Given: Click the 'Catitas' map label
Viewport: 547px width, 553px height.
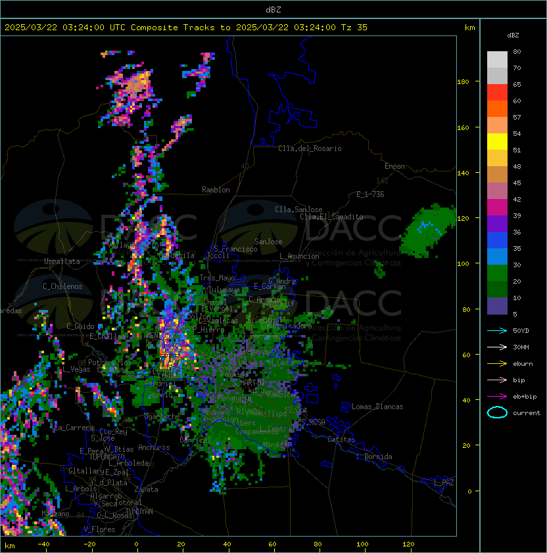Looking at the screenshot, I should point(341,439).
